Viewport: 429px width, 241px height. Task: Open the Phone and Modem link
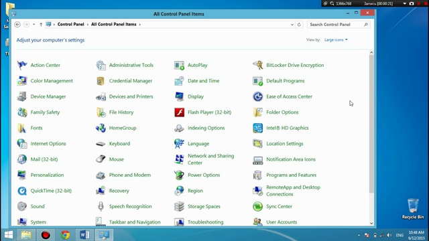click(129, 175)
